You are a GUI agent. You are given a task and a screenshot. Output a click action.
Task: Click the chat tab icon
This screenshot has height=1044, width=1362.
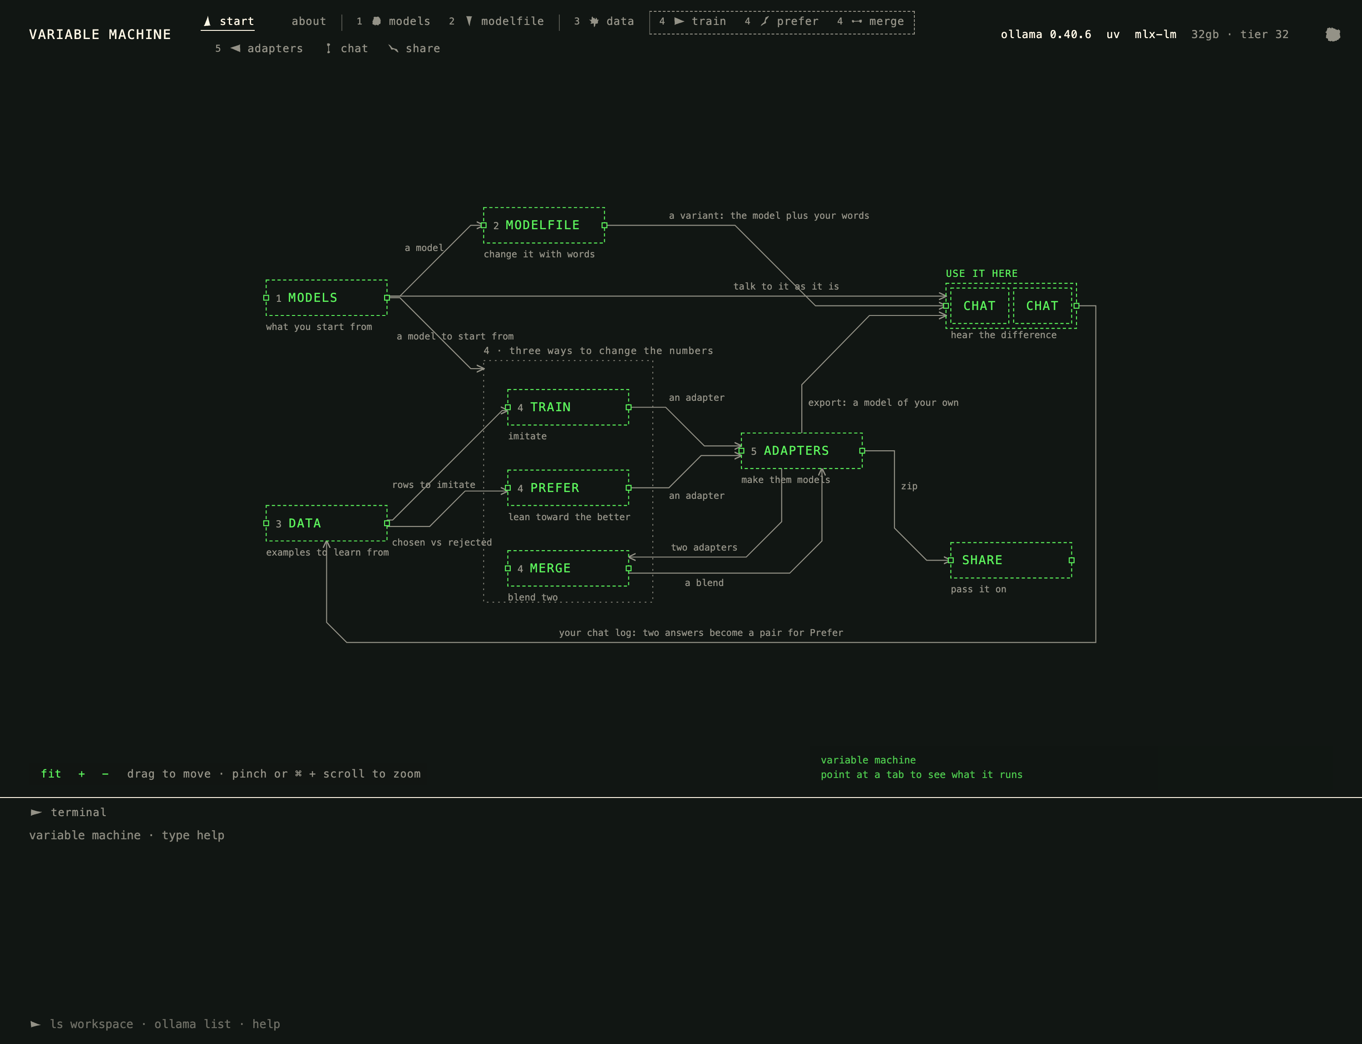coord(328,49)
